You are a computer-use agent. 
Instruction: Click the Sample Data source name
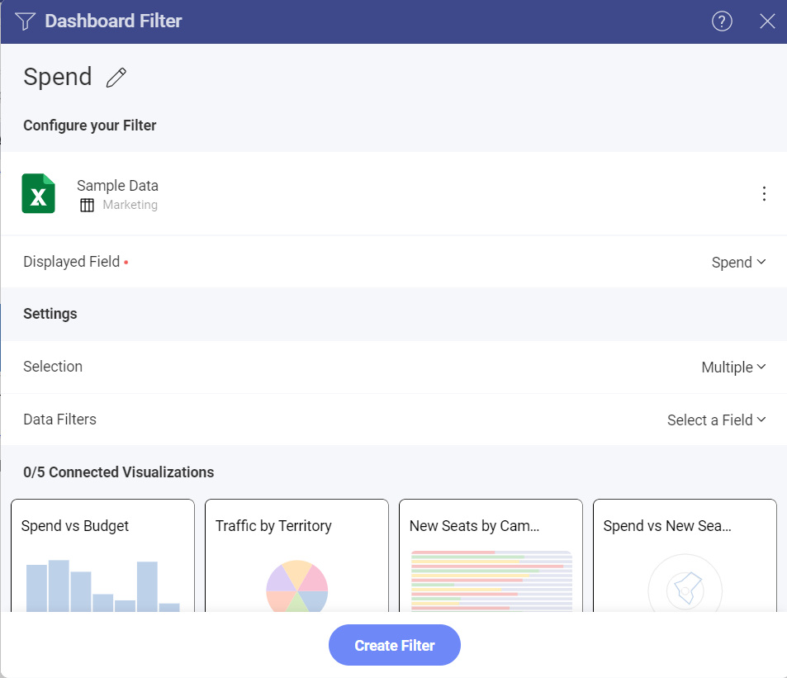pyautogui.click(x=117, y=186)
